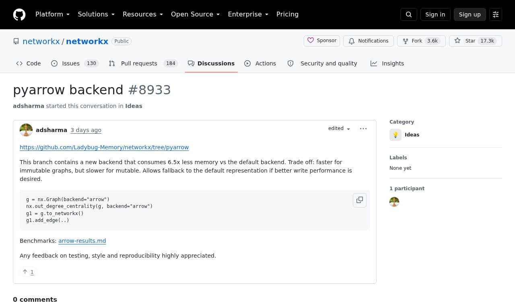Open the bold networkx repository link
The image size is (515, 305).
click(x=87, y=41)
